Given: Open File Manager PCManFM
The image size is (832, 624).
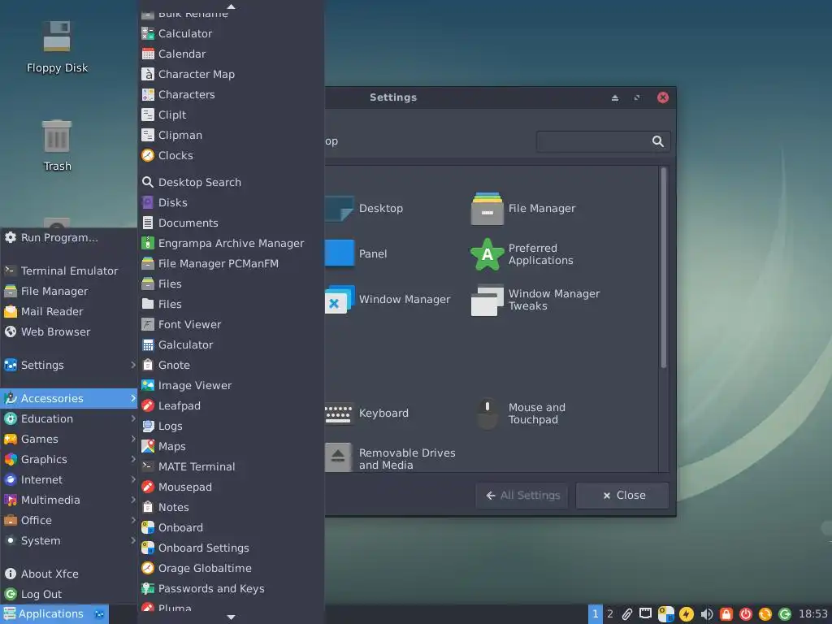Looking at the screenshot, I should click(x=231, y=263).
